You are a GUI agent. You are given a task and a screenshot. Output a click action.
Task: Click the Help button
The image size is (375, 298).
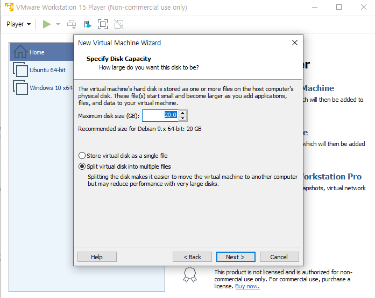97,257
